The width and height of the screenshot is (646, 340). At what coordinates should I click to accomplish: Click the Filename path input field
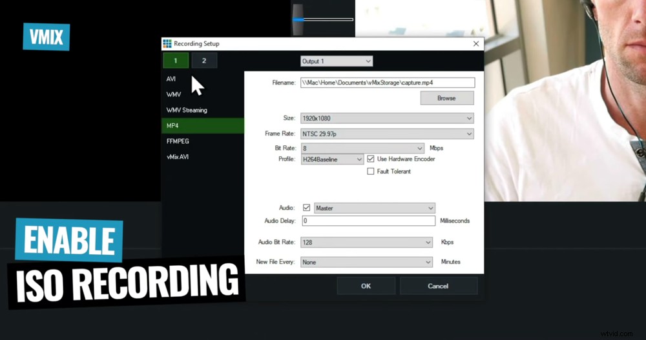click(x=387, y=83)
